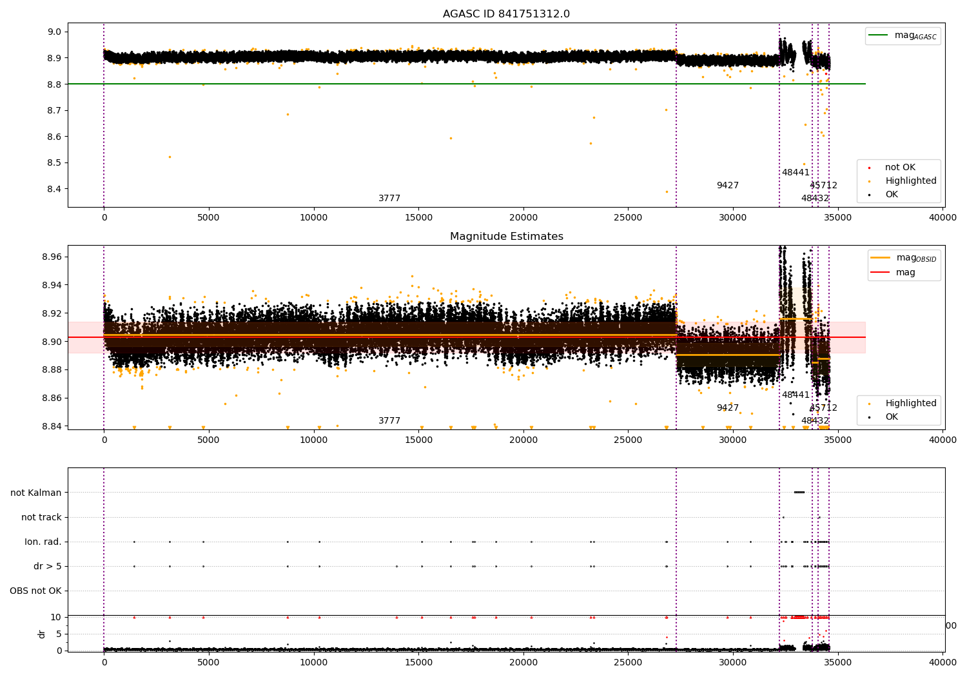
Task: Click the '48432' obsid label in top plot
Action: (815, 199)
